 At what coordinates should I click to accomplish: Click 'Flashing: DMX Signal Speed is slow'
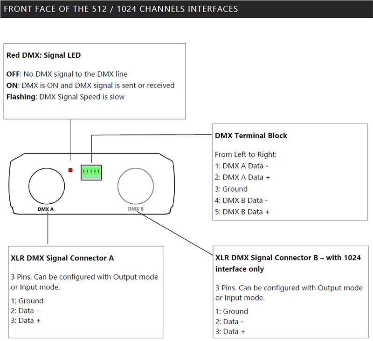pos(65,97)
